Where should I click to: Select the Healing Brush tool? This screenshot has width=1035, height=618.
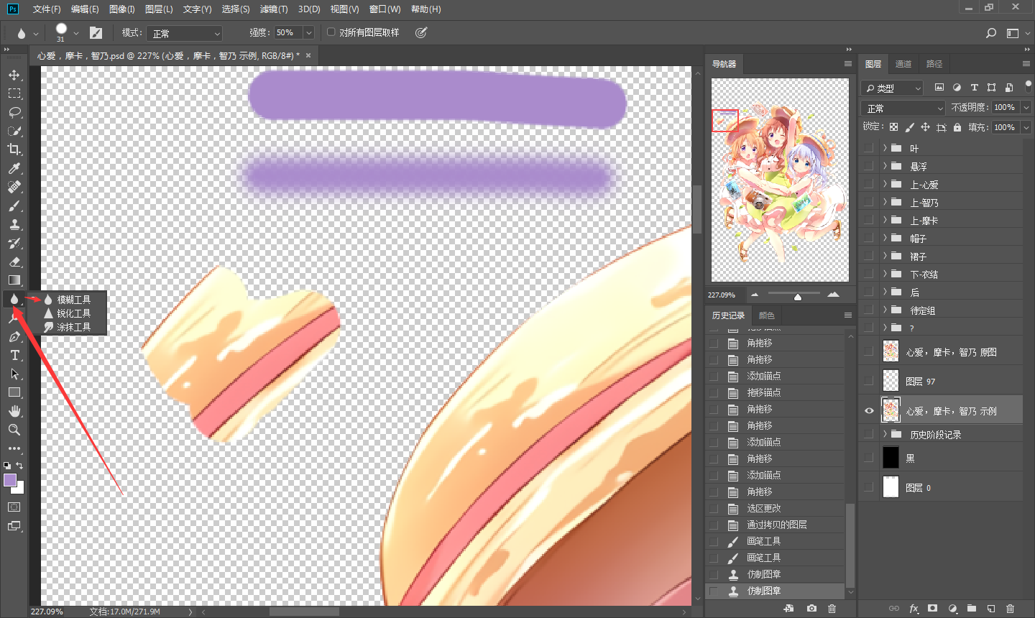pos(14,187)
